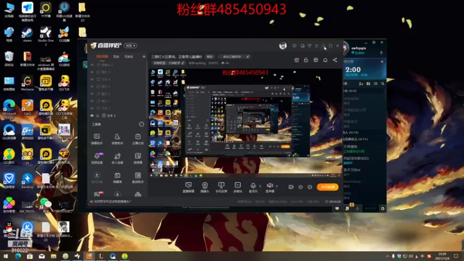Mute the 麦克风 microphone
Image resolution: width=464 pixels, height=261 pixels.
(x=253, y=187)
